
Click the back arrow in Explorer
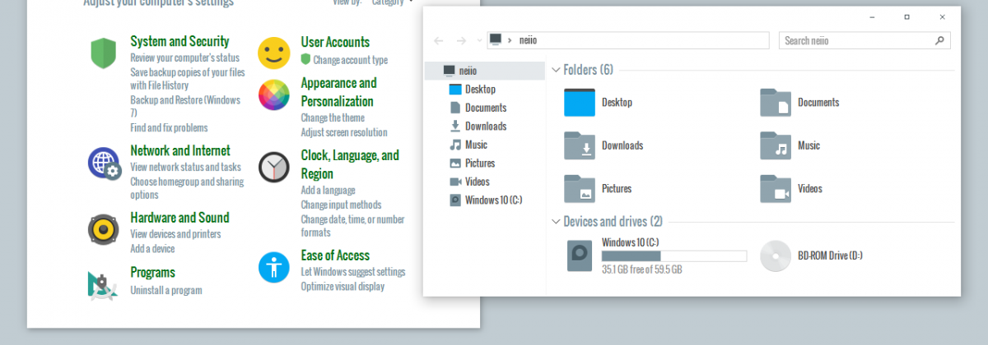439,40
